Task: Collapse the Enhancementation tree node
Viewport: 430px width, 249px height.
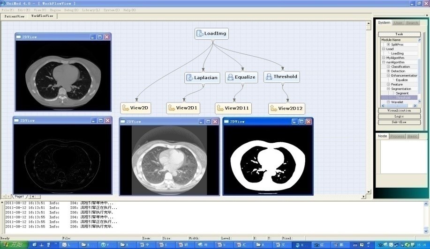Action: tap(388, 75)
